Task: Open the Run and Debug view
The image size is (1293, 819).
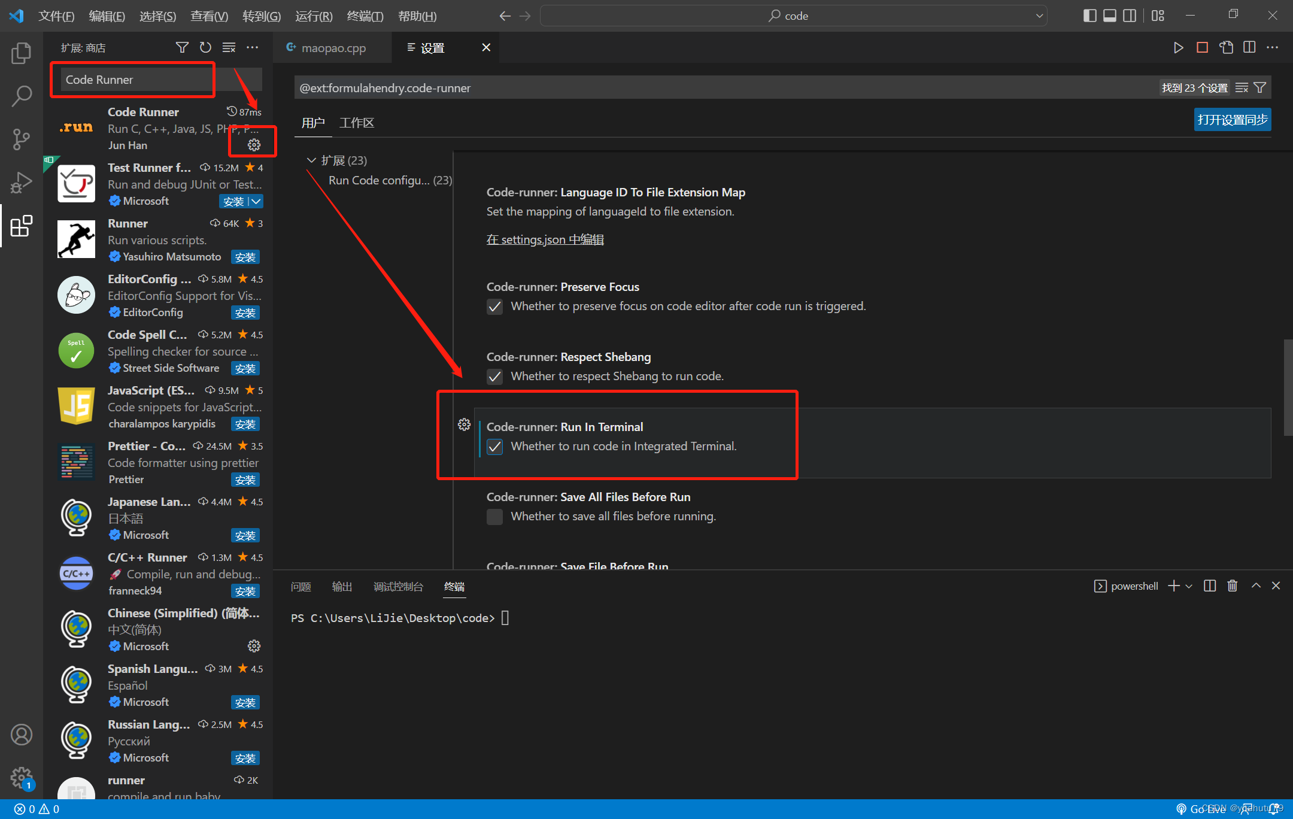Action: pos(22,183)
